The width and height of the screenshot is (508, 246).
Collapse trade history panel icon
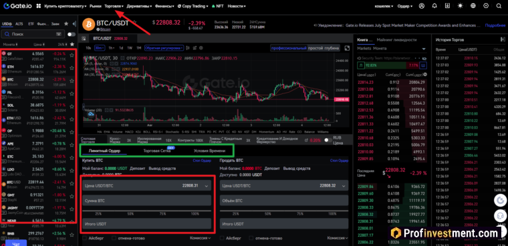503,39
